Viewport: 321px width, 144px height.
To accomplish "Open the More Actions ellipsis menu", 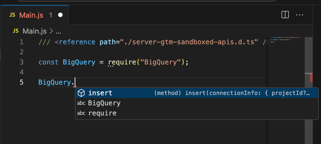I will pyautogui.click(x=300, y=15).
